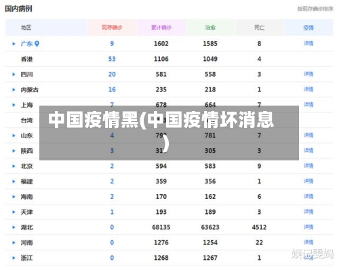Click 香港 recovered count 1049
Image resolution: width=339 pixels, height=266 pixels.
[210, 59]
